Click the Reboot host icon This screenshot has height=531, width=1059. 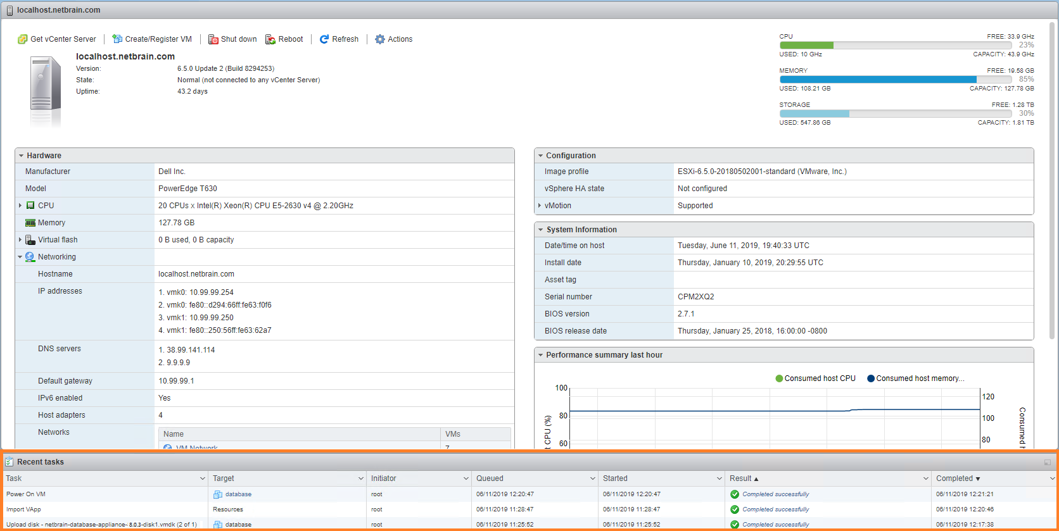270,39
